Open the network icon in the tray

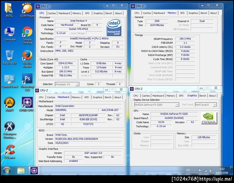tap(206, 171)
